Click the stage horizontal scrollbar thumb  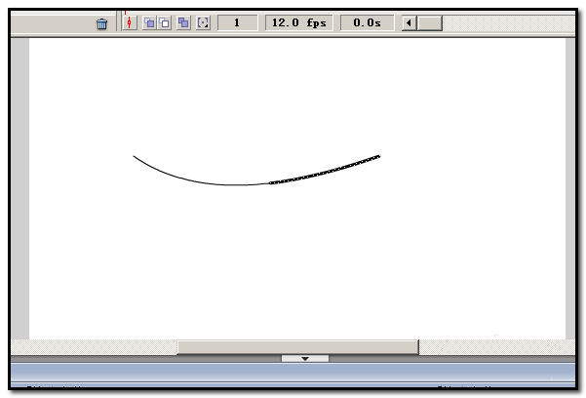point(297,346)
